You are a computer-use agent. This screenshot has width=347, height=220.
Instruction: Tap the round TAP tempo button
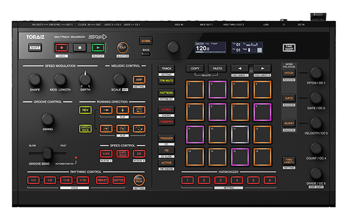(122, 48)
